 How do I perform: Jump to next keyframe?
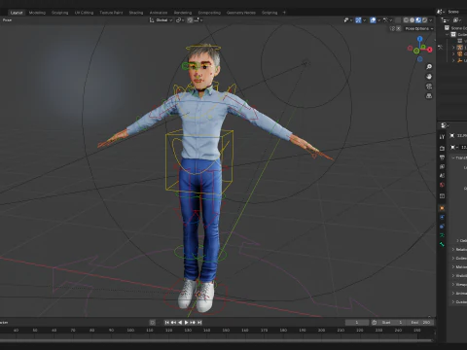193,322
